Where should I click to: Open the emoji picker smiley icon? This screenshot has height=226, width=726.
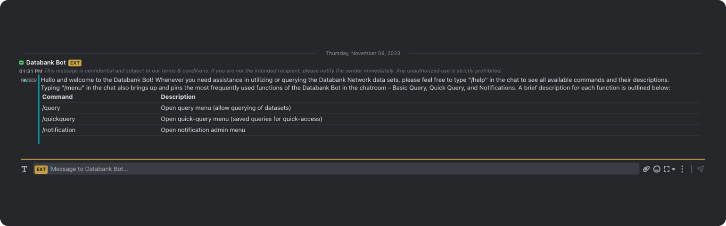(x=657, y=169)
